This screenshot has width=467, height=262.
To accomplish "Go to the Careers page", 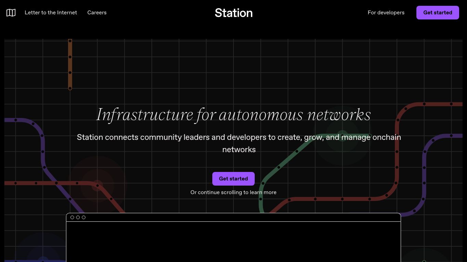I will [97, 13].
